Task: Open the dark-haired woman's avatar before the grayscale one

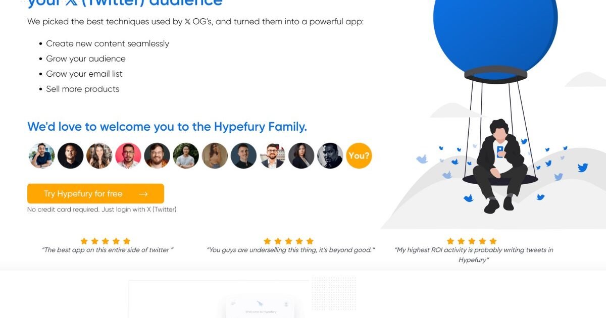Action: [301, 155]
